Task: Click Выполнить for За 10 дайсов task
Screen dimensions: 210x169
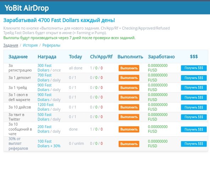Action: coord(129,107)
